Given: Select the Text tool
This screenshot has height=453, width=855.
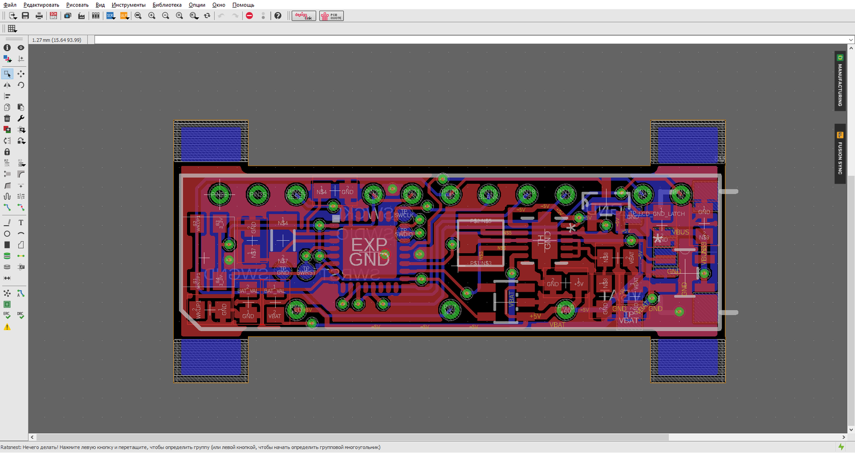Looking at the screenshot, I should point(21,222).
